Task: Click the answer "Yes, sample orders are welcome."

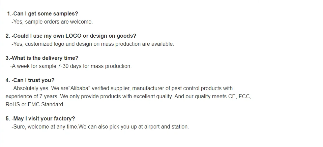Action: coord(52,22)
